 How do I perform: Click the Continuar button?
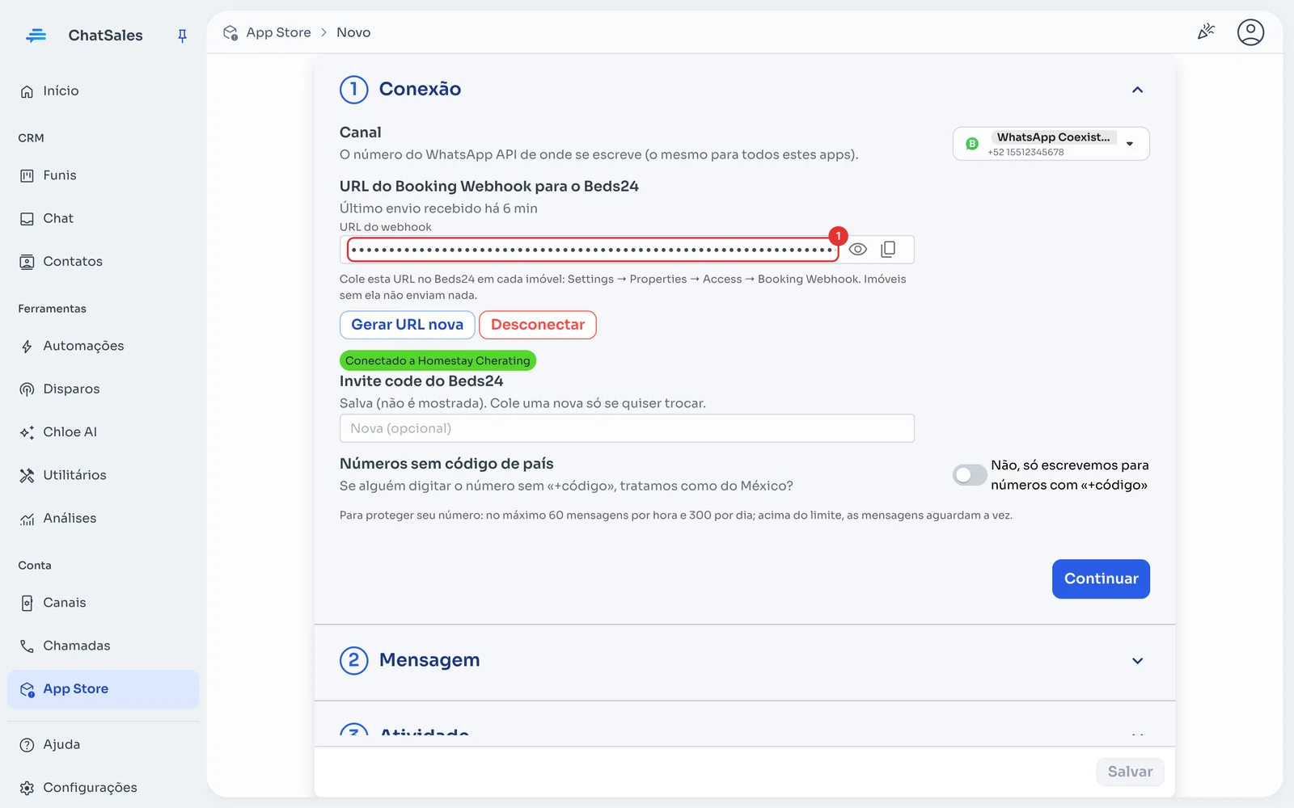pyautogui.click(x=1101, y=579)
